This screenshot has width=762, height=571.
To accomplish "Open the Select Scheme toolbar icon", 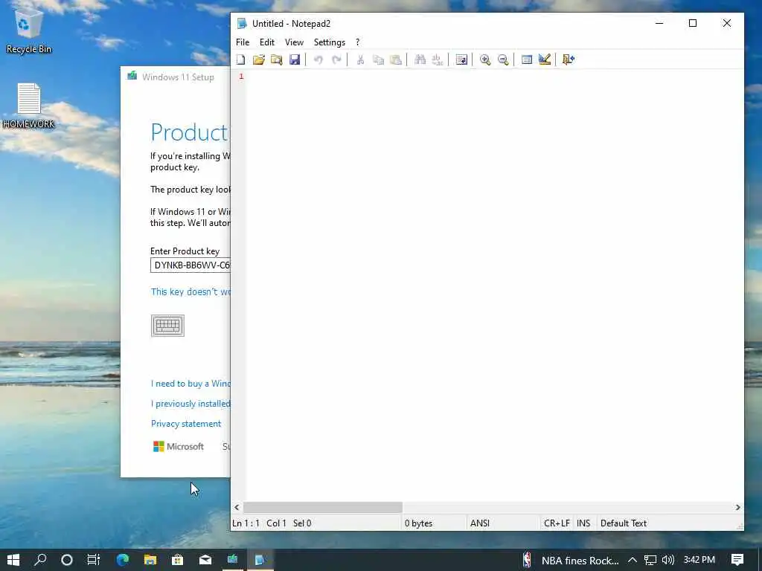I will point(527,59).
